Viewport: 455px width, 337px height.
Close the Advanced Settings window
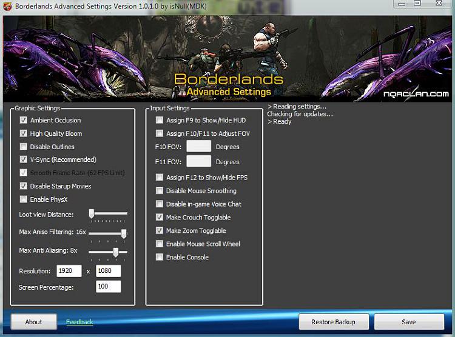pyautogui.click(x=439, y=4)
